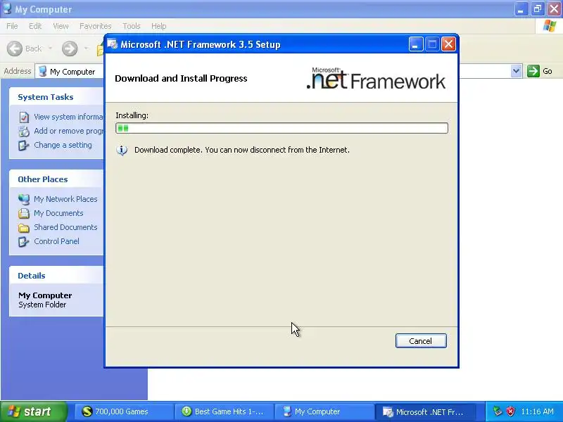This screenshot has width=563, height=422.
Task: Go to My Network Places
Action: click(x=65, y=199)
